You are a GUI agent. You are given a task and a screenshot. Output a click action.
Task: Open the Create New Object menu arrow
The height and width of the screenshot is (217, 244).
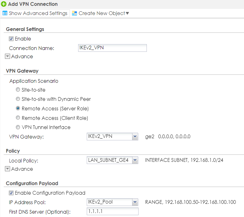click(128, 13)
